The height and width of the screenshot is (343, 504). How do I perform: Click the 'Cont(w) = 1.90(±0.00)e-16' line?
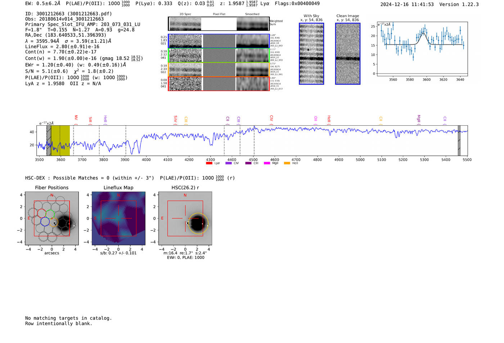pos(84,58)
